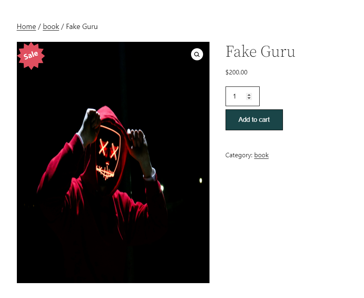Click the number 1 in quantity box
The width and height of the screenshot is (364, 298).
pyautogui.click(x=234, y=96)
